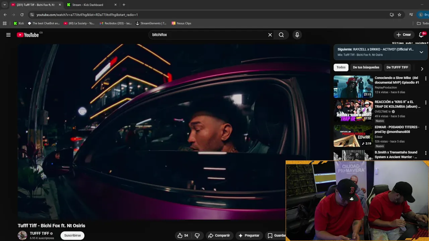429x241 pixels.
Task: Switch to Stream - Kick Dashboard tab
Action: (91, 5)
